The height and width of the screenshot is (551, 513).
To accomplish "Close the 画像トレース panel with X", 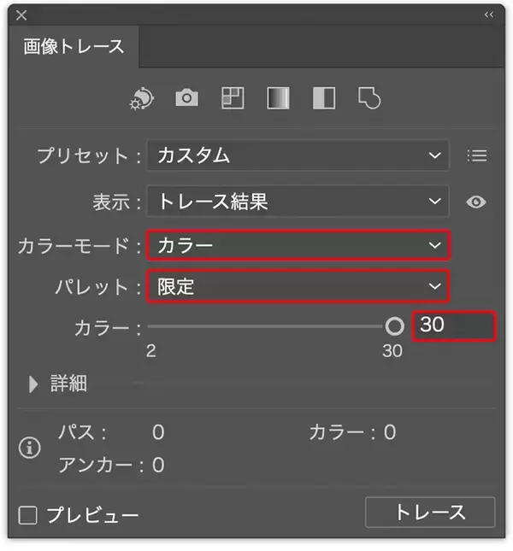I will pyautogui.click(x=21, y=15).
